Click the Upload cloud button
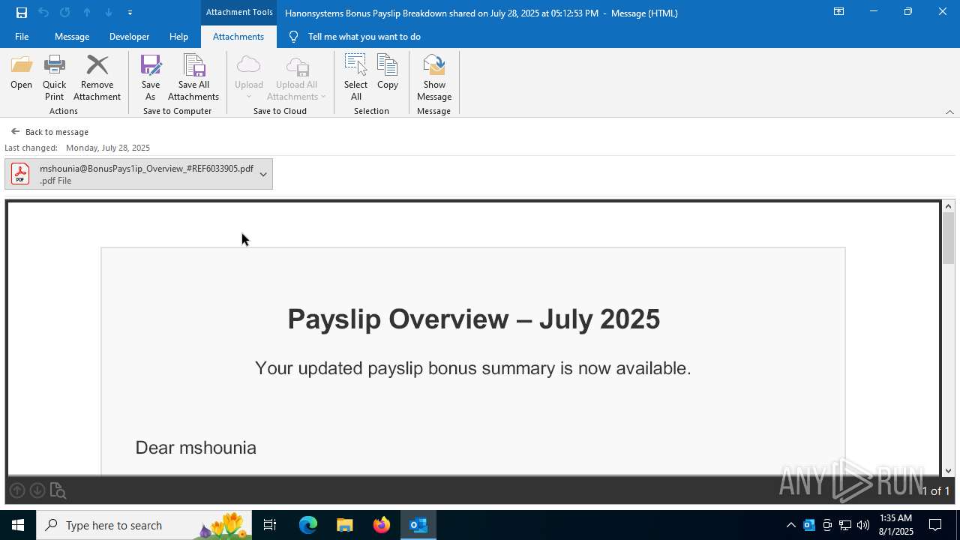The image size is (960, 540). pos(248,78)
